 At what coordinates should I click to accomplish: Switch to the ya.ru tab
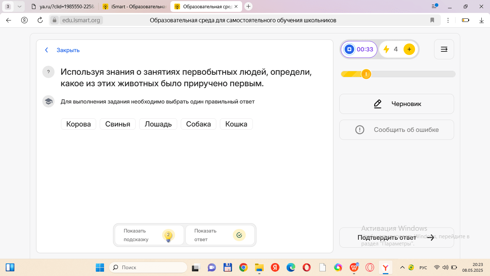coord(63,6)
